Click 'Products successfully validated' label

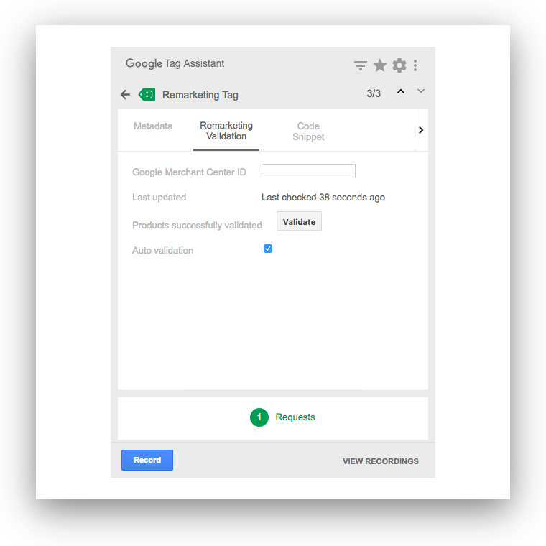(x=197, y=226)
